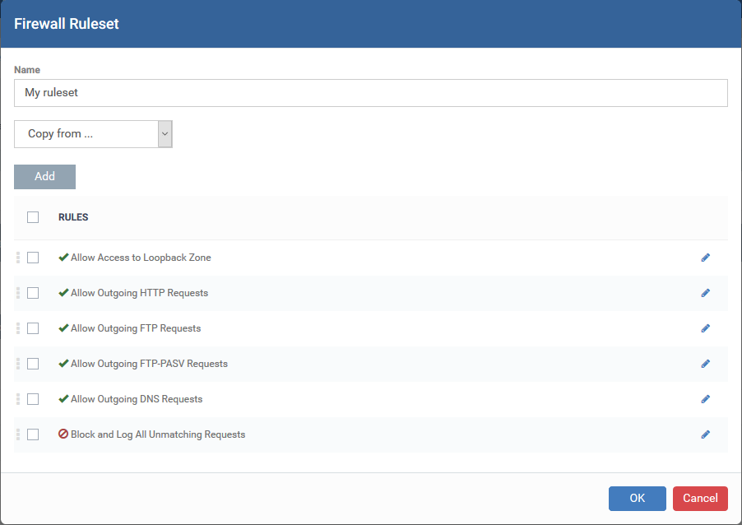
Task: Tick the Allow Outgoing DNS Requests checkbox
Action: 33,399
